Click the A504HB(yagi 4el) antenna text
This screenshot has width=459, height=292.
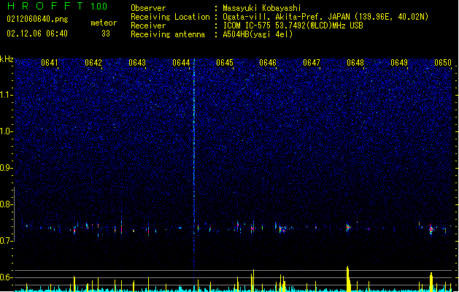[258, 34]
